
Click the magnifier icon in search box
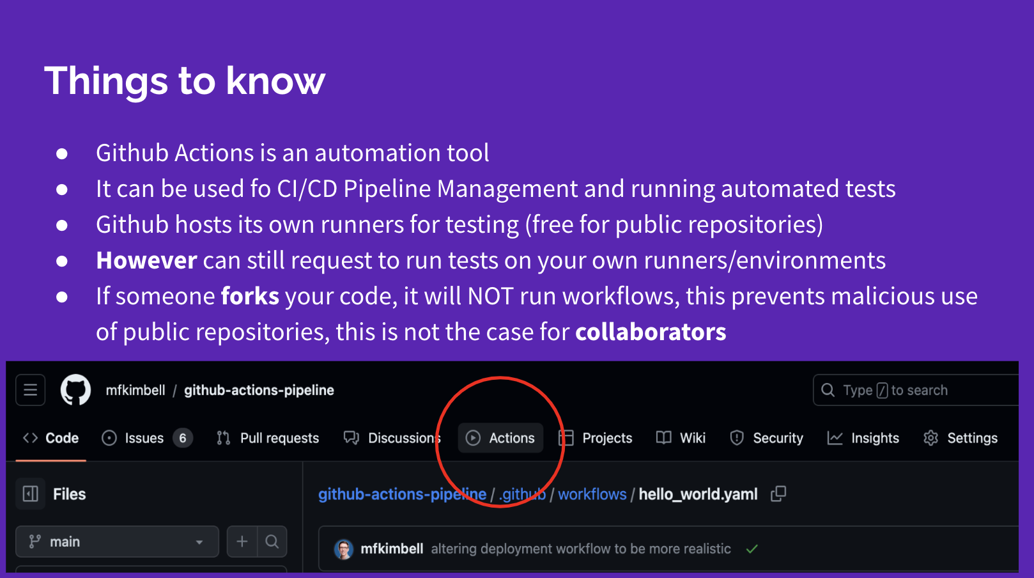pos(828,390)
